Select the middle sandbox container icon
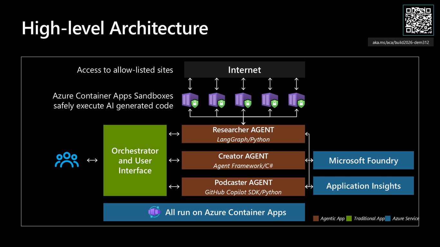This screenshot has height=247, width=440. click(243, 100)
